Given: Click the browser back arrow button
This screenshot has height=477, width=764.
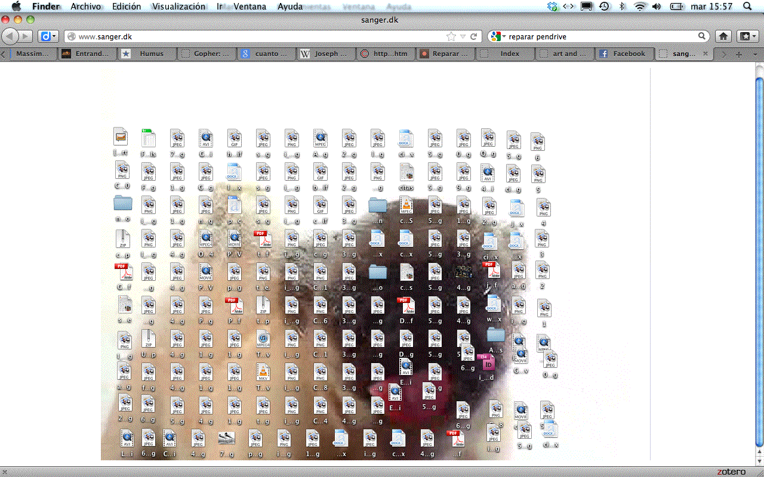Looking at the screenshot, I should [10, 36].
